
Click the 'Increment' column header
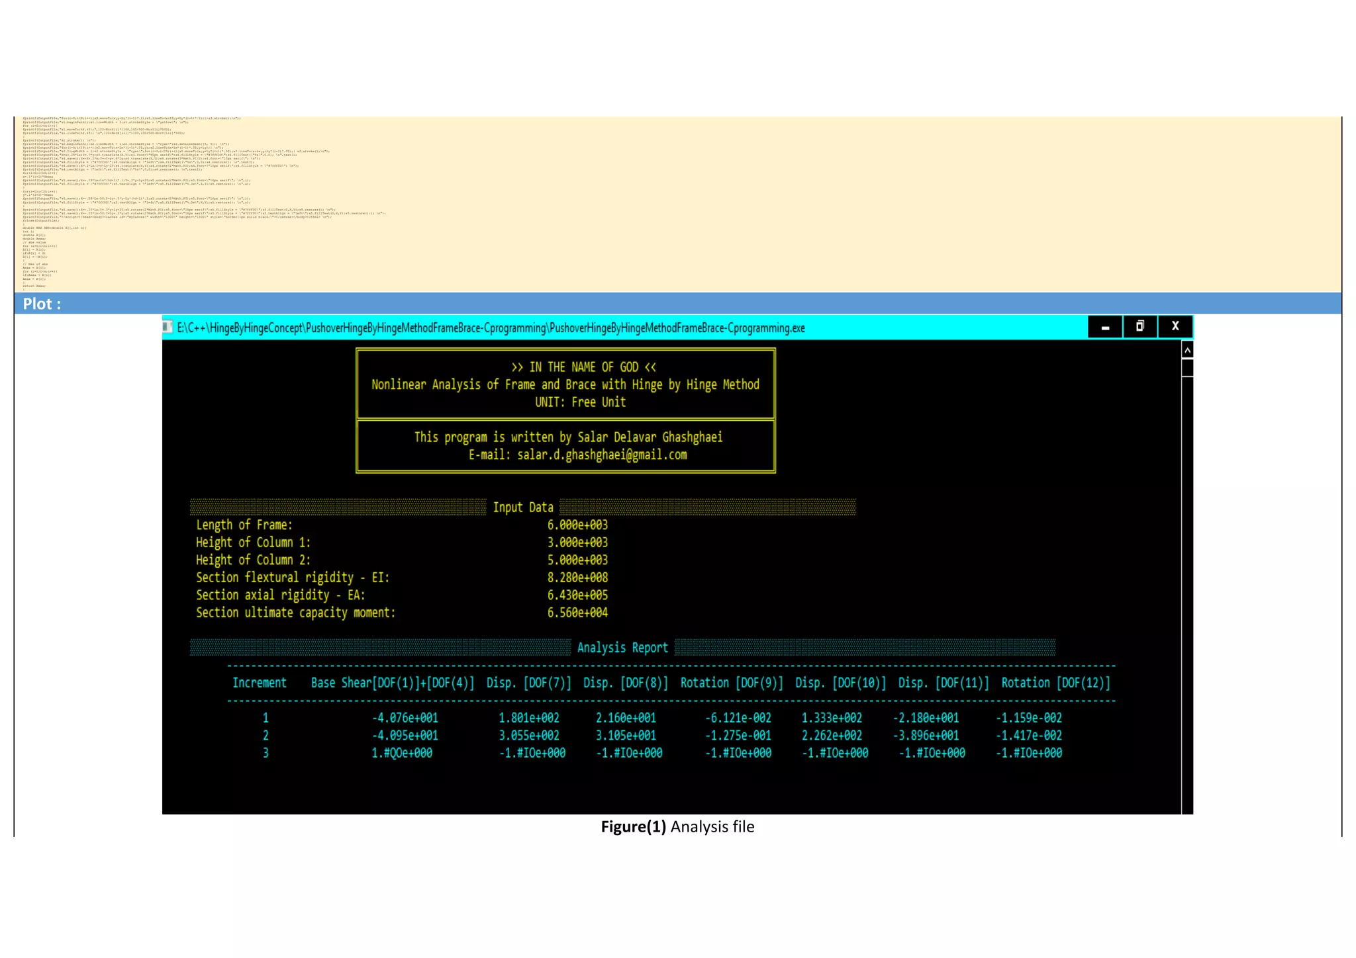[260, 683]
